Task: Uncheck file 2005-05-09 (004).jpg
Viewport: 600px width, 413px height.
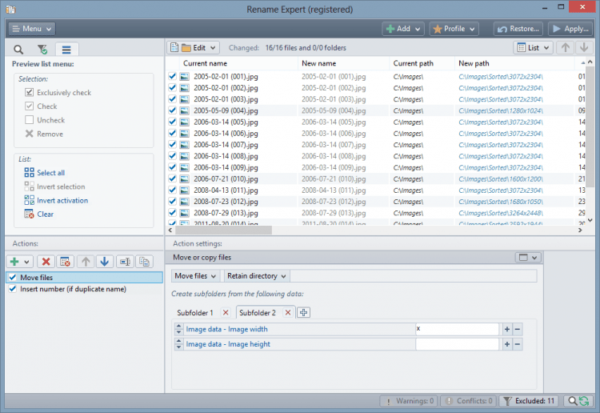Action: tap(172, 110)
